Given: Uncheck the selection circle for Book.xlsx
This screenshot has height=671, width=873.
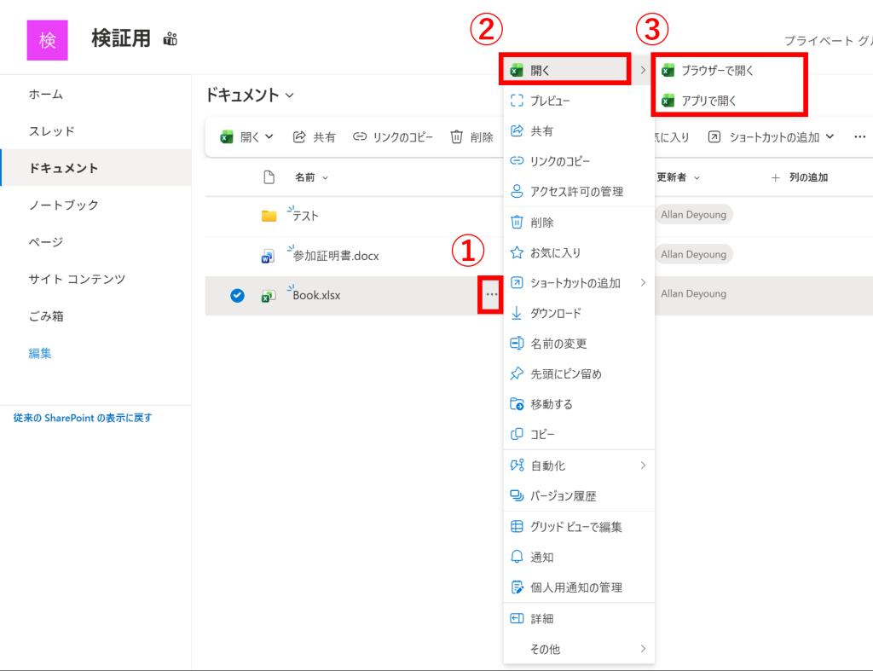Looking at the screenshot, I should pyautogui.click(x=238, y=296).
